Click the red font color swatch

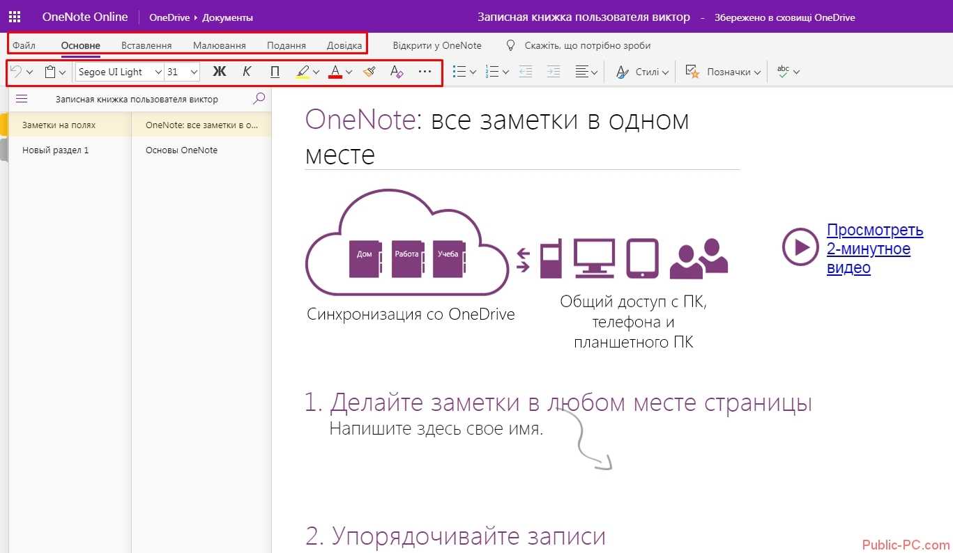point(335,72)
